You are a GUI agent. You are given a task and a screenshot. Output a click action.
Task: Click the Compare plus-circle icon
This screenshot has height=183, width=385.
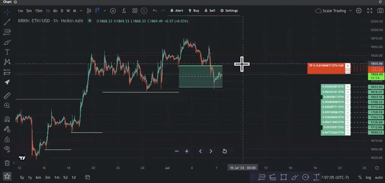tap(113, 11)
